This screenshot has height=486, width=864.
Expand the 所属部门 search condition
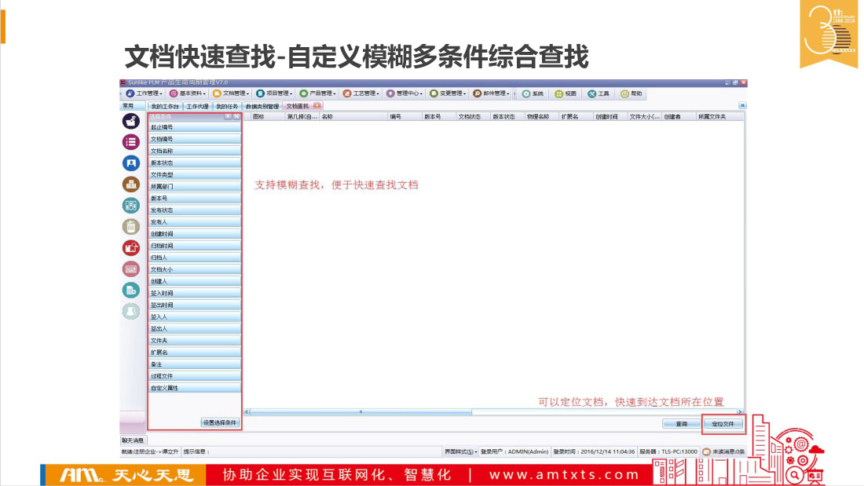click(194, 187)
